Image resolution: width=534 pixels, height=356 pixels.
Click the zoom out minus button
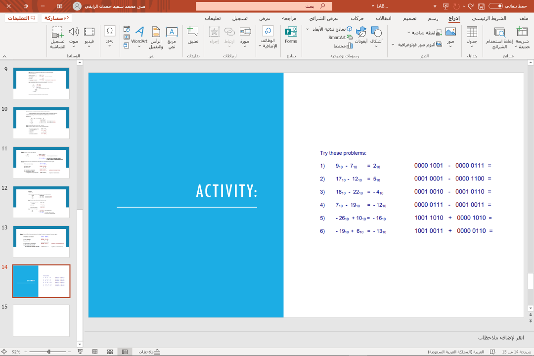[x=70, y=352]
